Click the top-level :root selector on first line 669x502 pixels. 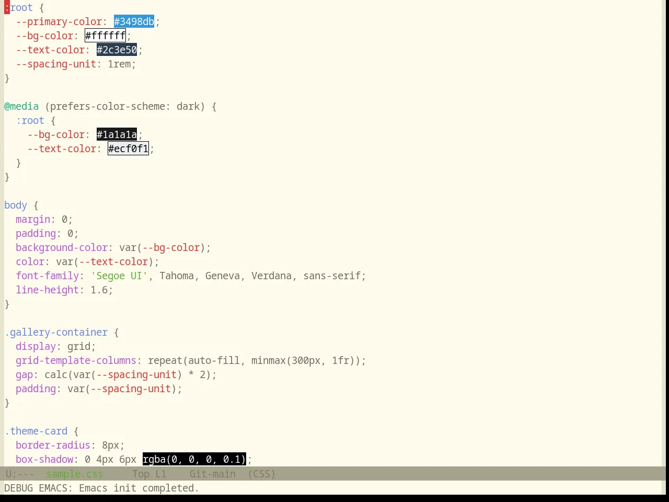coord(18,7)
